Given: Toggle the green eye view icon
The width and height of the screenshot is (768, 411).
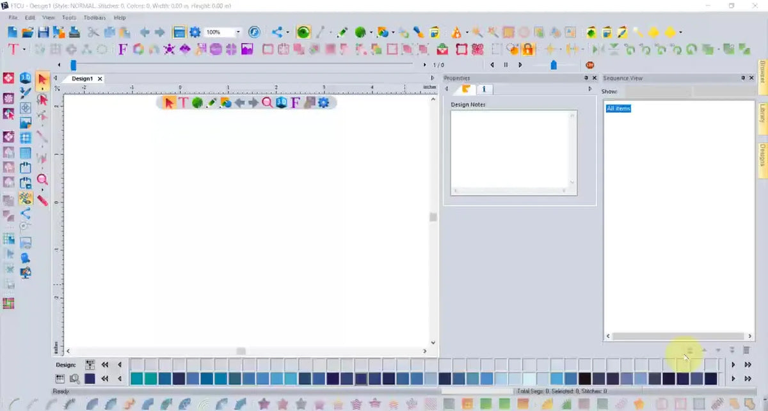Looking at the screenshot, I should [303, 32].
